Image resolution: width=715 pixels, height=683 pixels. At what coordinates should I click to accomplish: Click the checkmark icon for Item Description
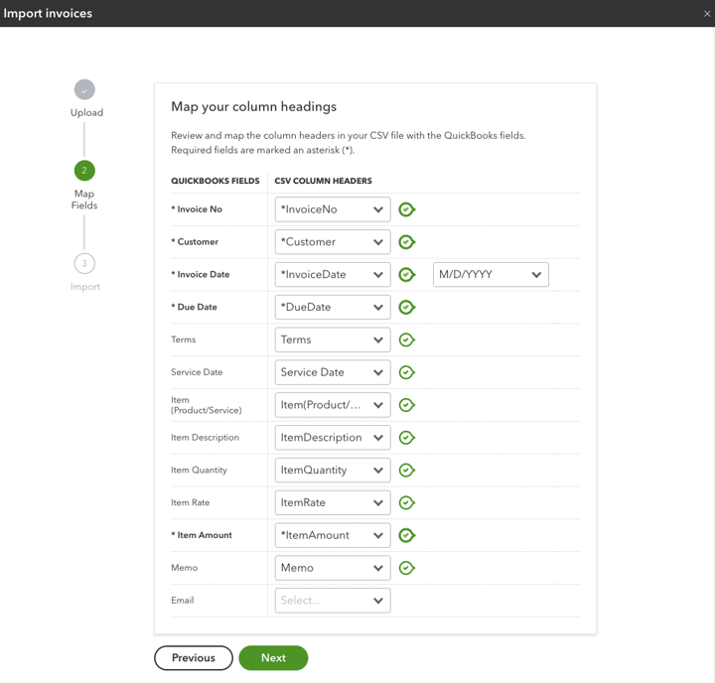pos(407,438)
